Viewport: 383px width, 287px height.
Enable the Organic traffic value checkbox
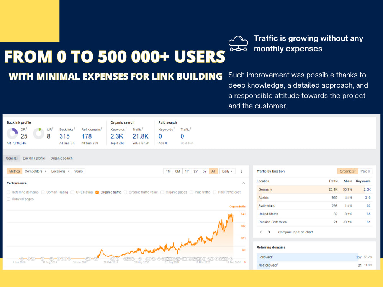[x=125, y=192]
